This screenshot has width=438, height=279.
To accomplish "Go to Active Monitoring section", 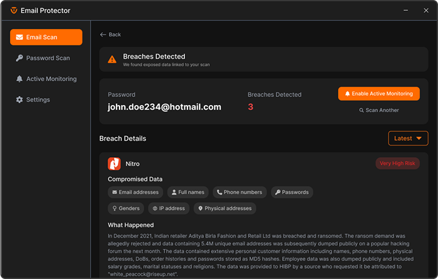I will [x=51, y=79].
